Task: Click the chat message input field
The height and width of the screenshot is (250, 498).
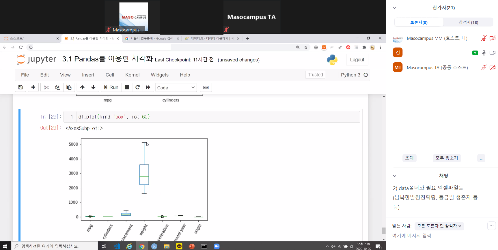Action: pyautogui.click(x=439, y=236)
